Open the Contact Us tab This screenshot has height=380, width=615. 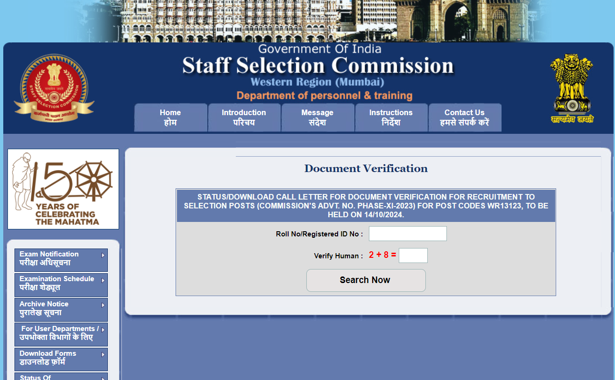tap(465, 117)
